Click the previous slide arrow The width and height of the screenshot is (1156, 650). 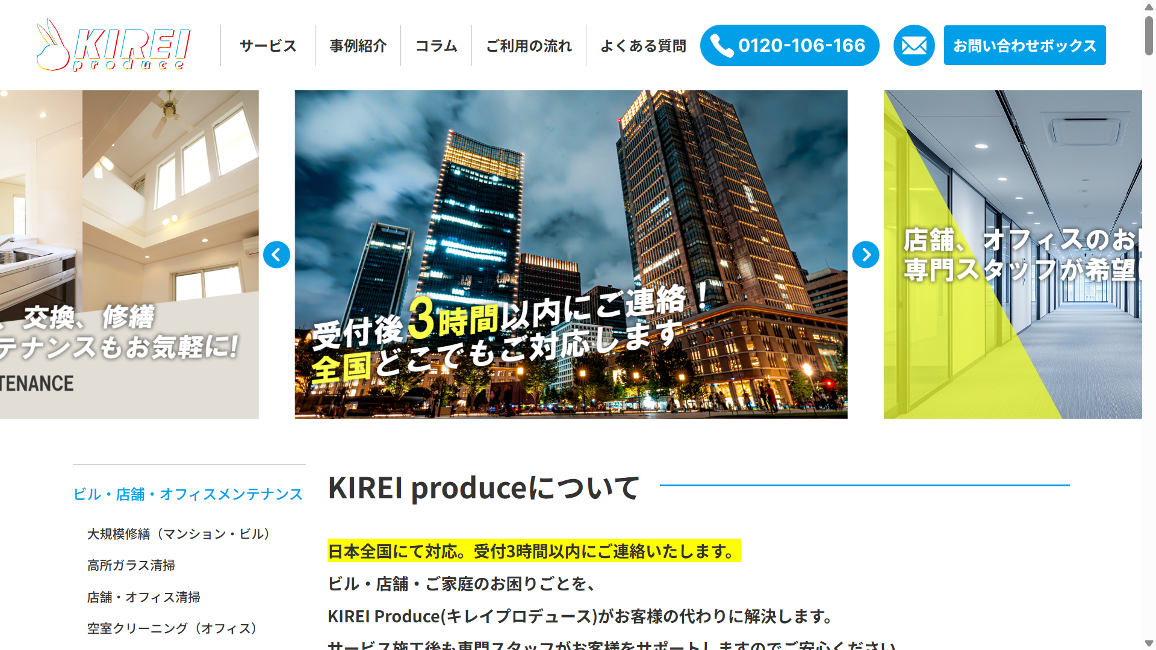pyautogui.click(x=276, y=255)
